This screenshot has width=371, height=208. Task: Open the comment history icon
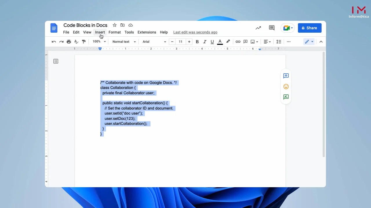click(x=272, y=28)
